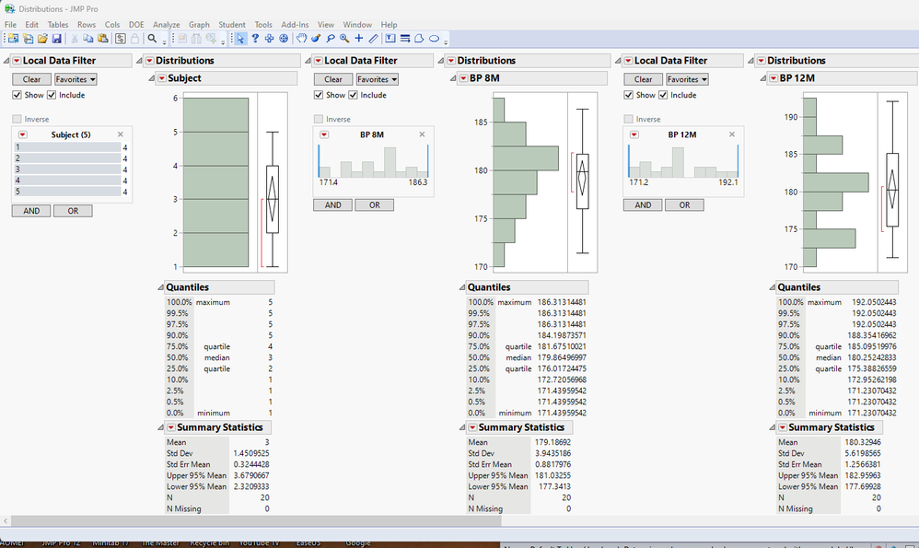Select the Simple Shape oval tool
This screenshot has width=919, height=548.
click(x=434, y=39)
